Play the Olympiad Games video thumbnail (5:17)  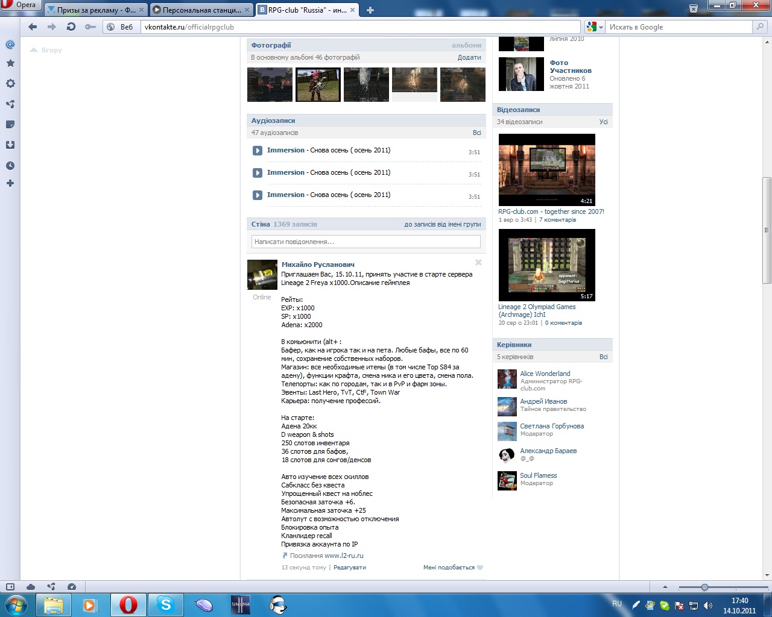coord(547,265)
